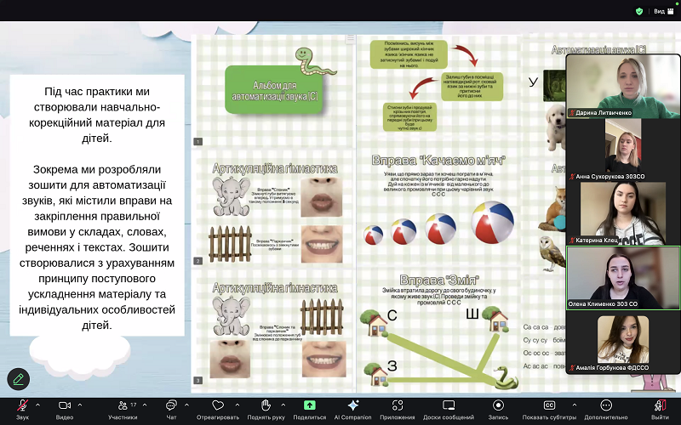Viewport: 681px width, 425px height.
Task: Click the Отреагировать reactions heart icon
Action: 218,406
